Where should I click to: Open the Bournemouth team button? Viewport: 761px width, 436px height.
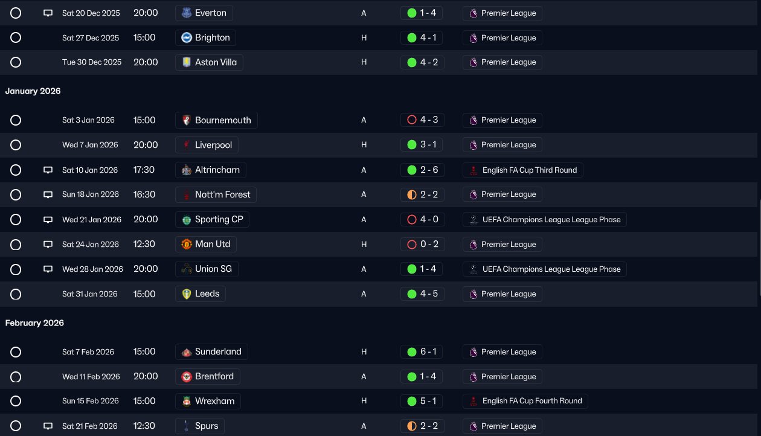pos(216,120)
